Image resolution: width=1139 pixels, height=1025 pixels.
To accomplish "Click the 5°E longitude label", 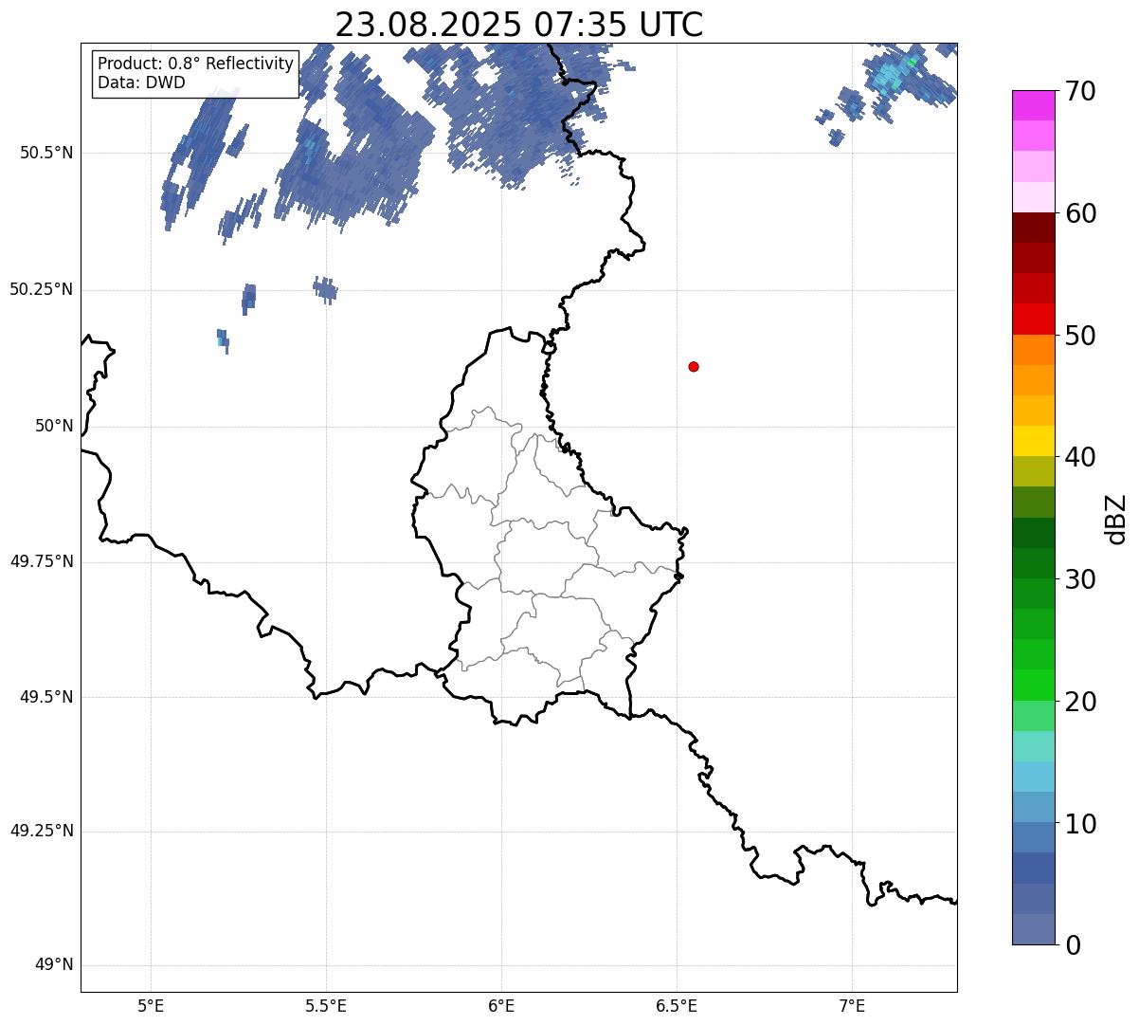I will click(x=151, y=1005).
